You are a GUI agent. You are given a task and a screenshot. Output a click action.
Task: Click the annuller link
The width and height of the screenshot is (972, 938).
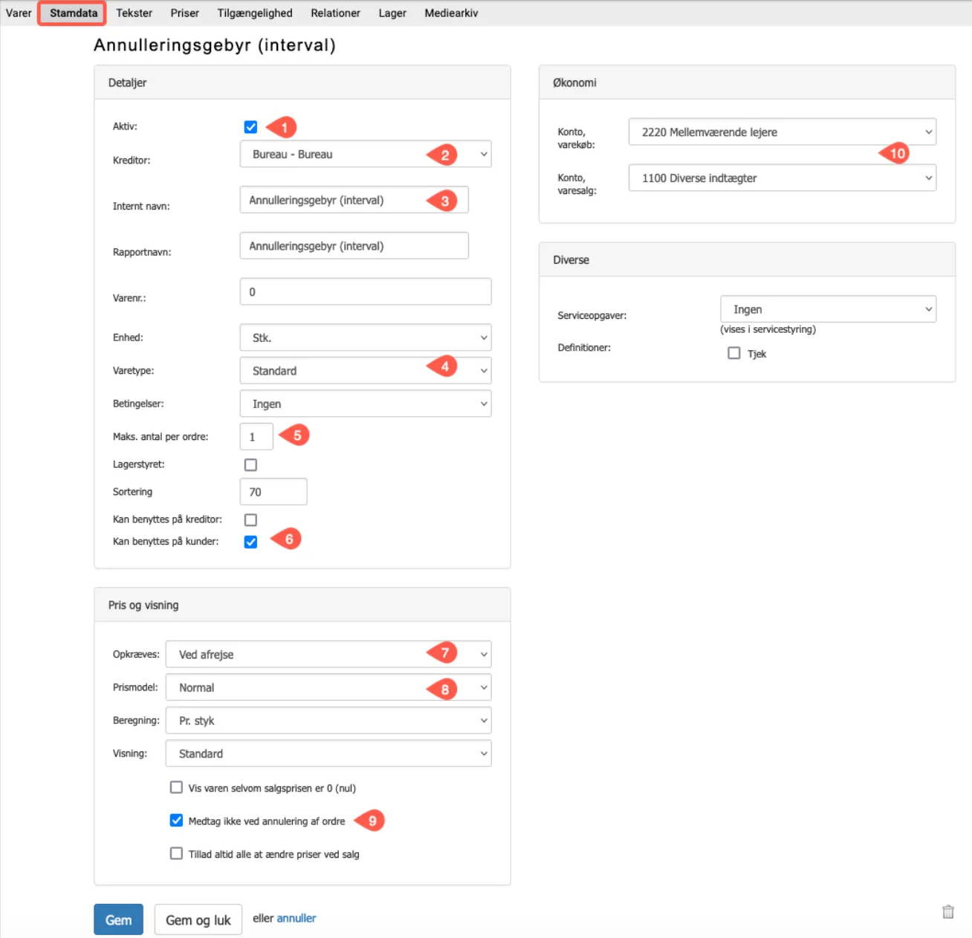coord(296,919)
